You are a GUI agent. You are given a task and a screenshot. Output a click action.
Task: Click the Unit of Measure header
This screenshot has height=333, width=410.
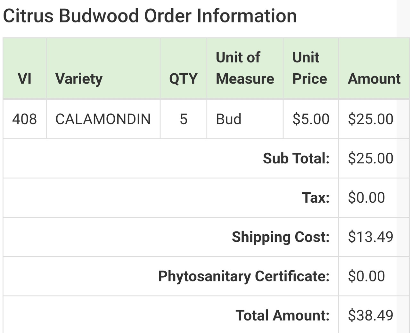(x=245, y=68)
